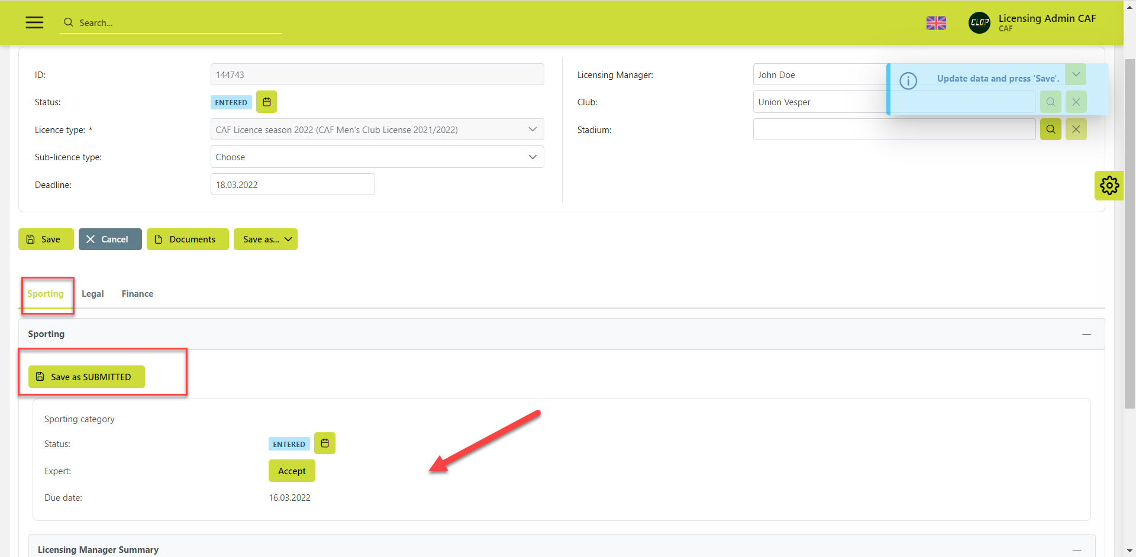Screen dimensions: 1136x557
Task: Click the Sporting category status history icon
Action: pyautogui.click(x=324, y=443)
